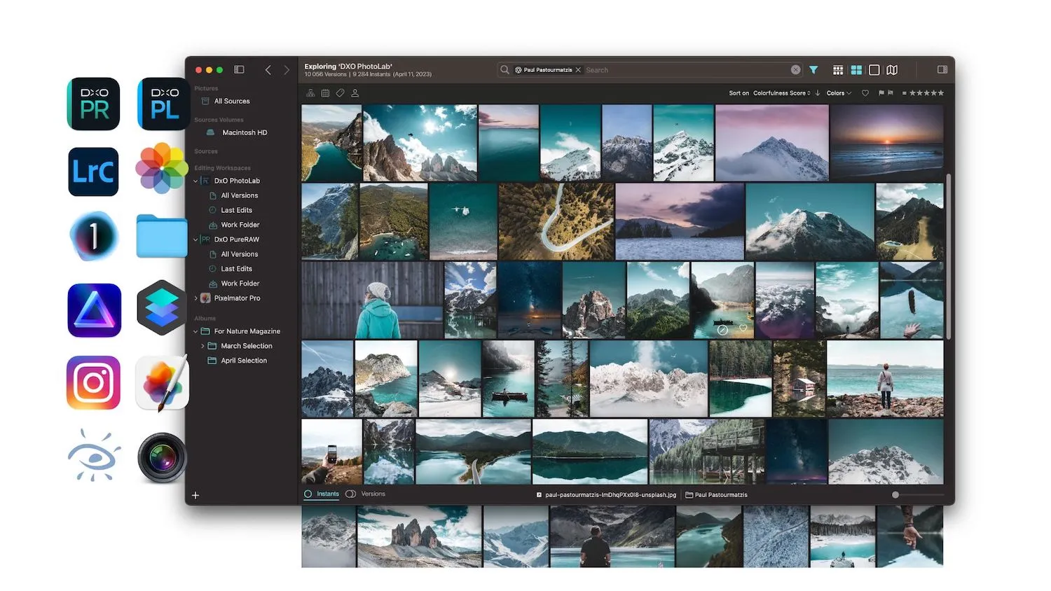The width and height of the screenshot is (1051, 591).
Task: Expand the Pixelmator Pro workspace
Action: [196, 298]
